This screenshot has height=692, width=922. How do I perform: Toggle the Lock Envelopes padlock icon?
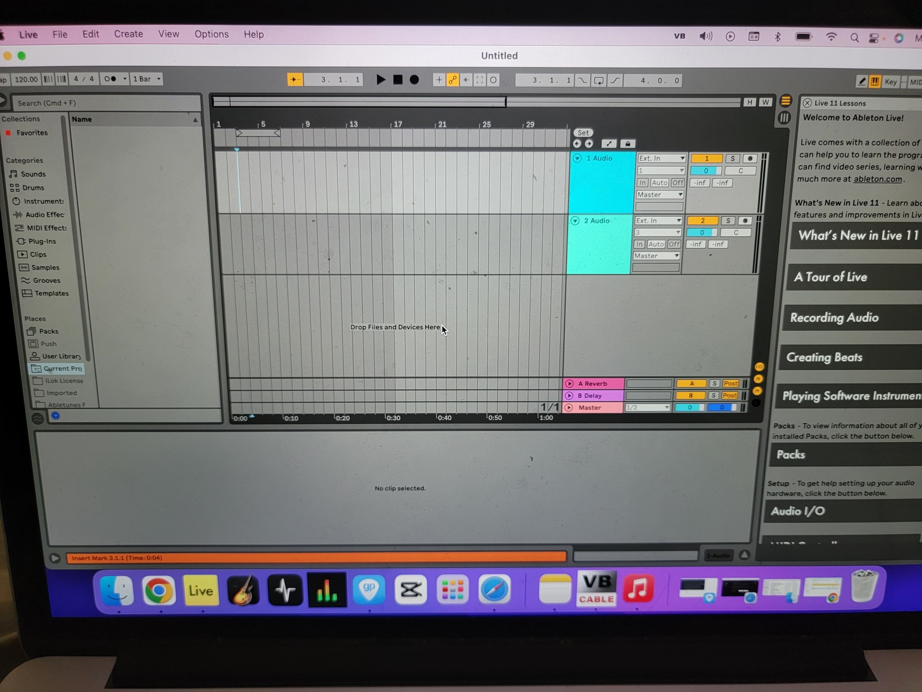pos(628,144)
